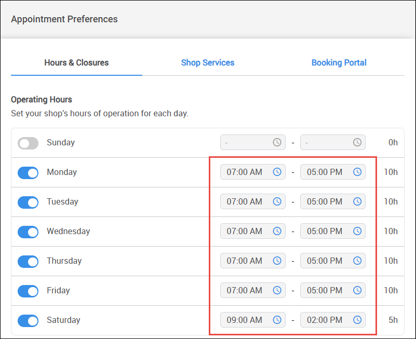The height and width of the screenshot is (339, 416).
Task: Click the Monday 10h total
Action: (x=391, y=172)
